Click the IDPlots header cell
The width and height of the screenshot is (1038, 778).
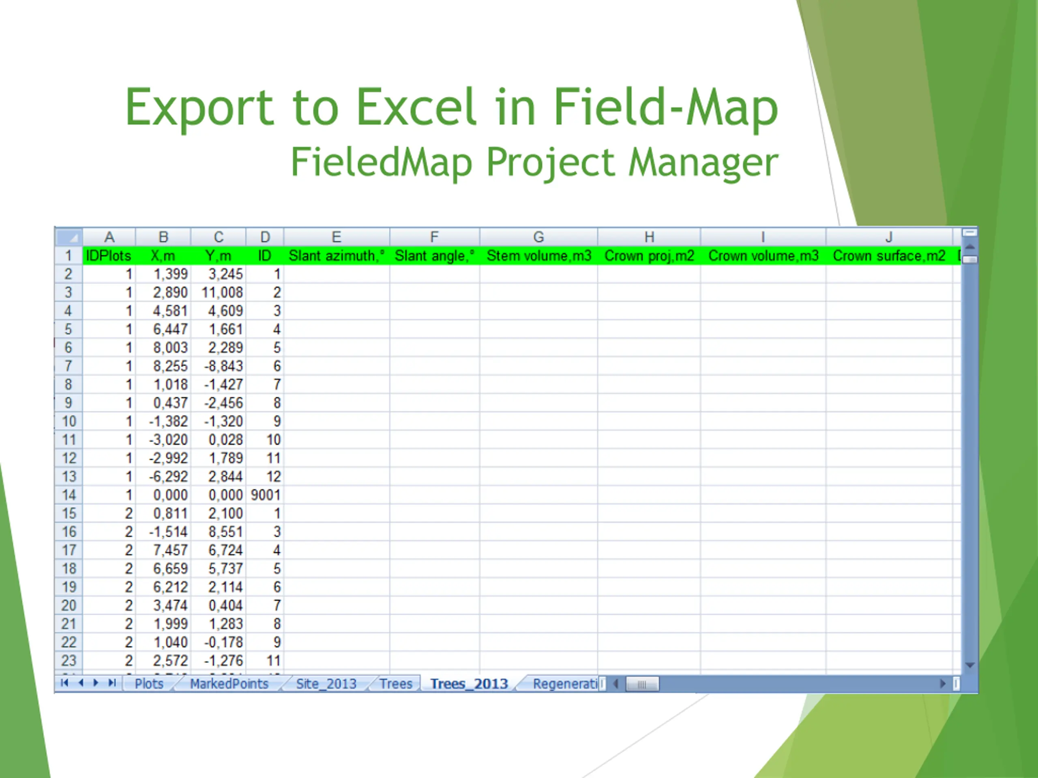pyautogui.click(x=109, y=256)
